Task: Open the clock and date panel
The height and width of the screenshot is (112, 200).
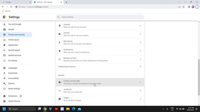Action: (190, 109)
